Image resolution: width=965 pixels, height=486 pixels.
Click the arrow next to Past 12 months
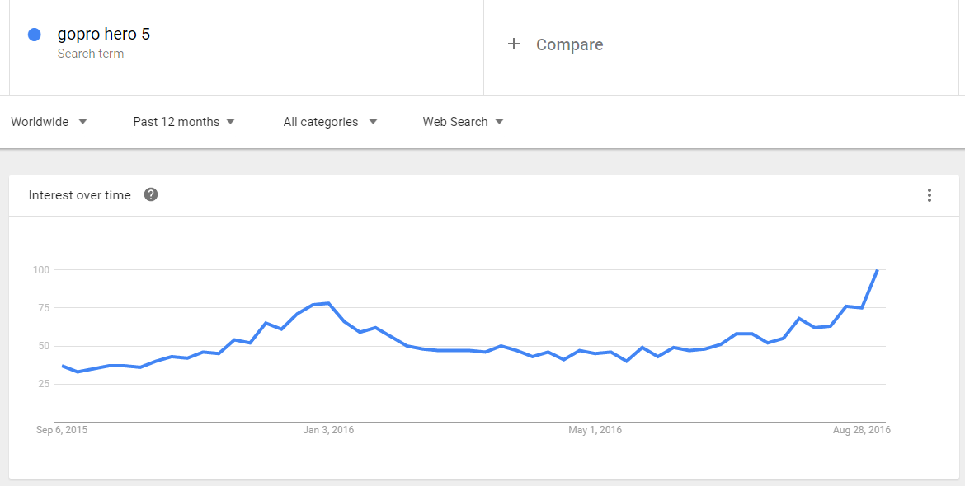click(231, 122)
